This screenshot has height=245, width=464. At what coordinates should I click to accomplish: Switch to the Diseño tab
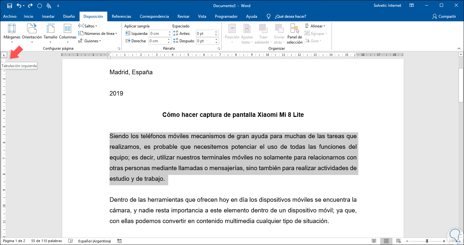click(69, 16)
